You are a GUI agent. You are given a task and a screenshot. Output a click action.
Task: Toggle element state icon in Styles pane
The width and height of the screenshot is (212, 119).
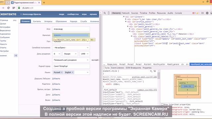[155, 71]
